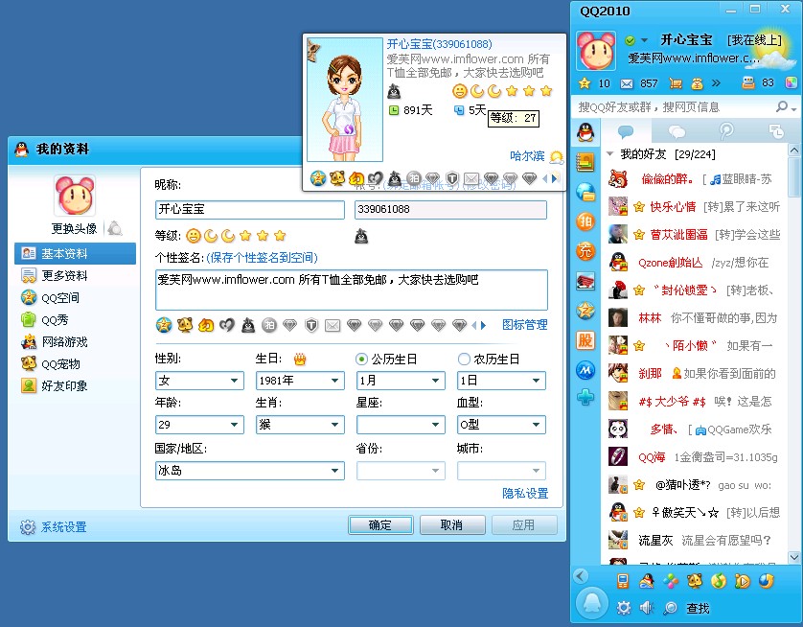The image size is (803, 627).
Task: Open QQ Music from the bottom toolbar
Action: (x=718, y=582)
